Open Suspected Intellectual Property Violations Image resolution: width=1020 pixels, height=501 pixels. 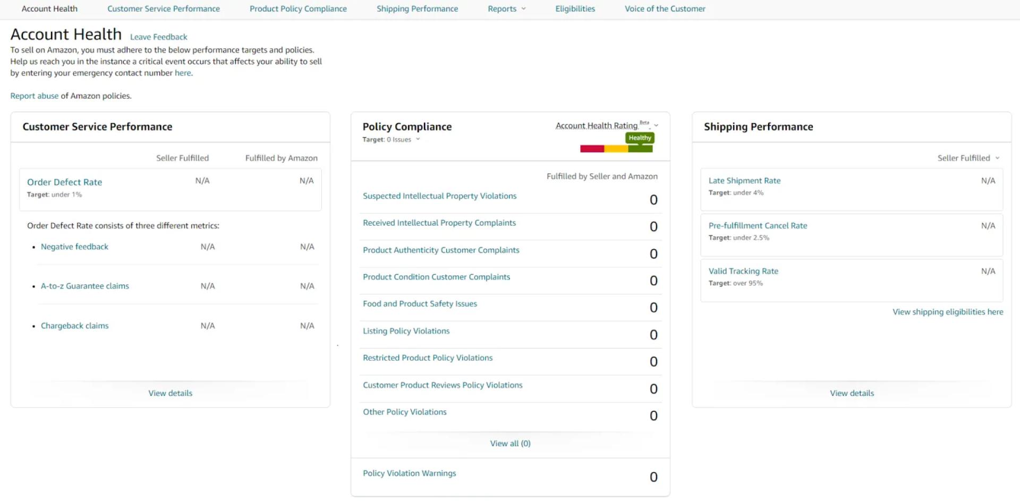pos(439,196)
